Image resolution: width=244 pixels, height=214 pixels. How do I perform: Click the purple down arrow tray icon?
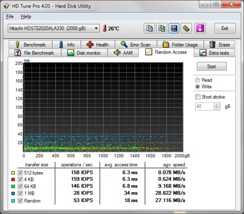coord(200,28)
